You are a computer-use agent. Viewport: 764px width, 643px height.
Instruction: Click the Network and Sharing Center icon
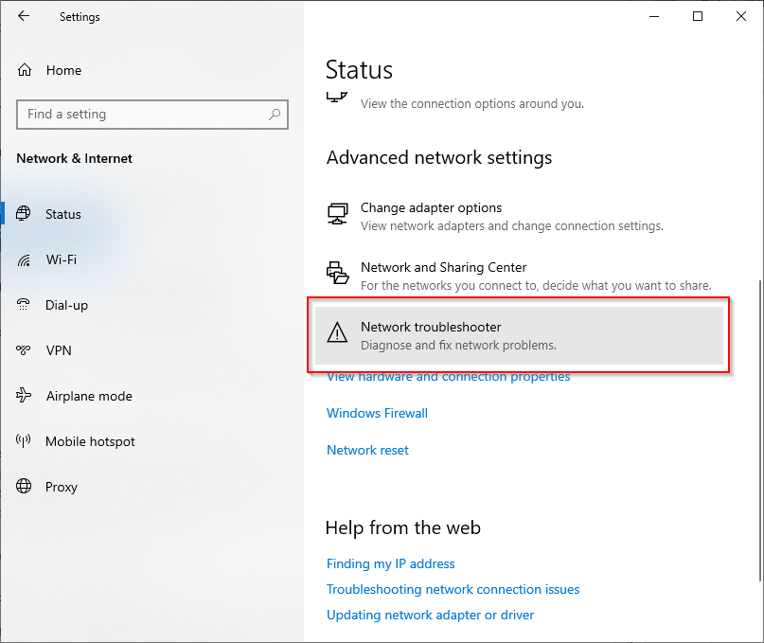tap(337, 274)
